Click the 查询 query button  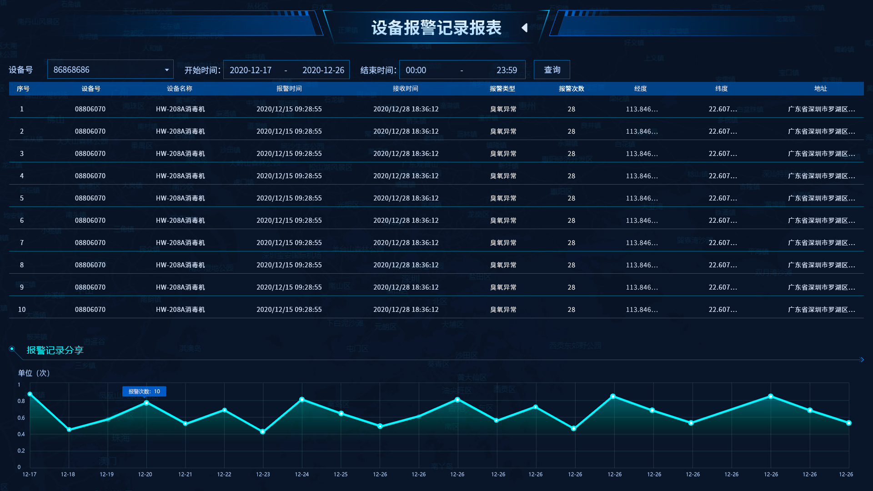coord(552,69)
